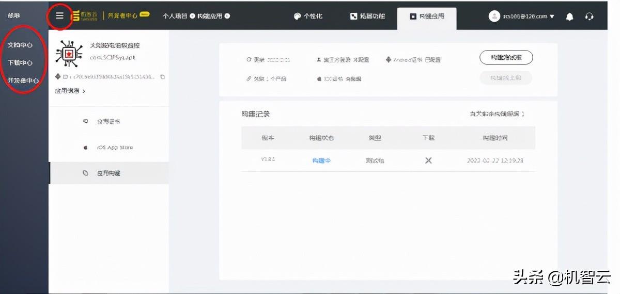The width and height of the screenshot is (620, 294).
Task: Click the 构建记录 heading
Action: tap(255, 114)
